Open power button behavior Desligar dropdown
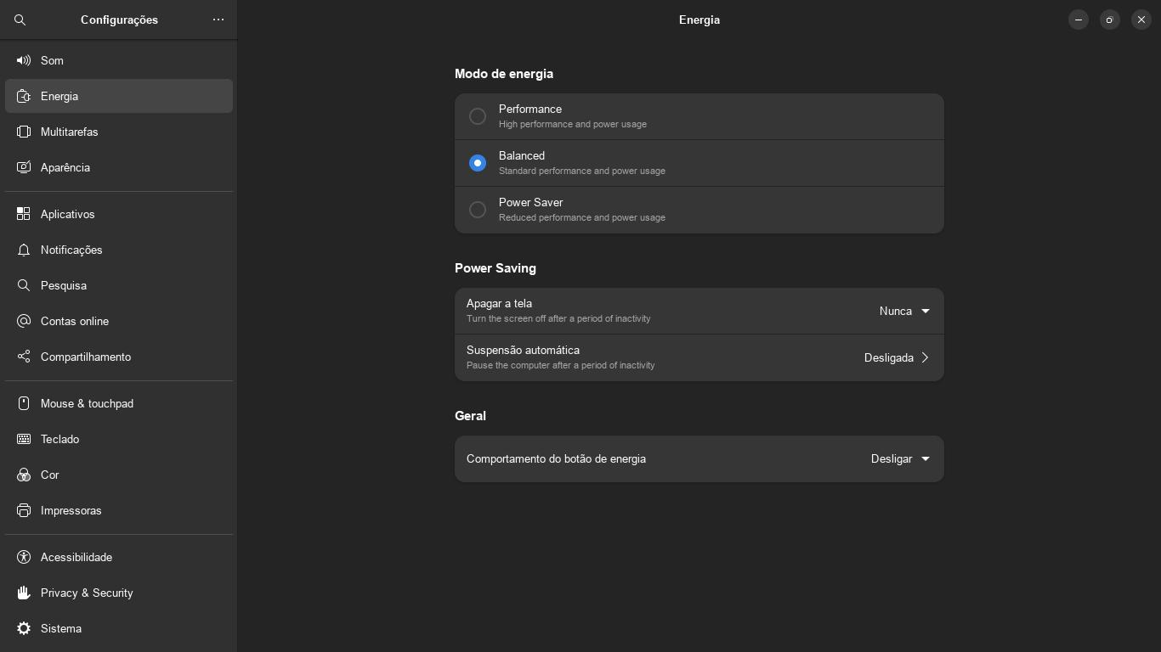 901,459
